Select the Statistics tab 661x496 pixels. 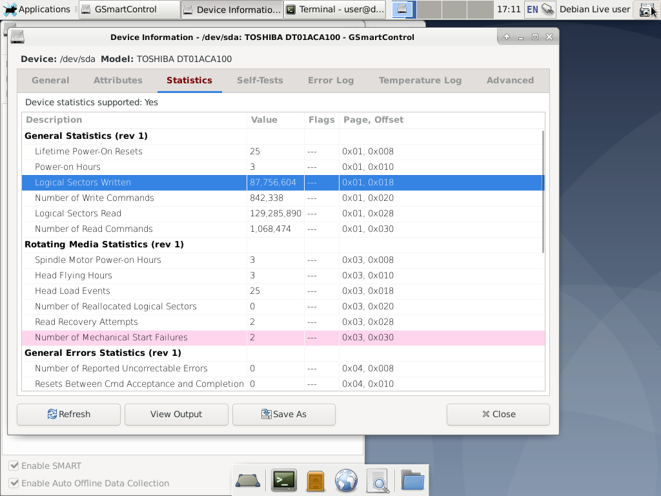click(x=189, y=81)
